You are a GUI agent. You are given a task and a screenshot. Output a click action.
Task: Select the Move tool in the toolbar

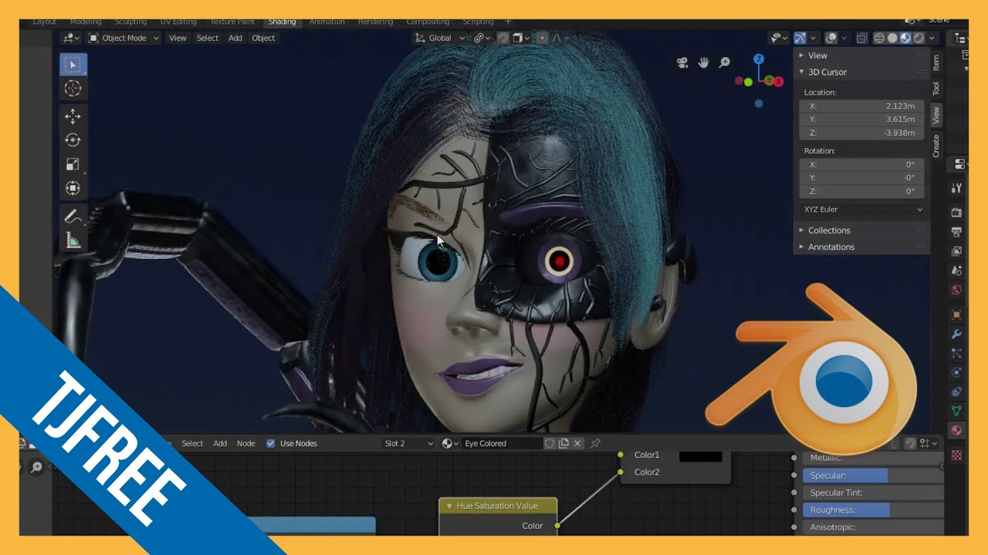point(73,116)
